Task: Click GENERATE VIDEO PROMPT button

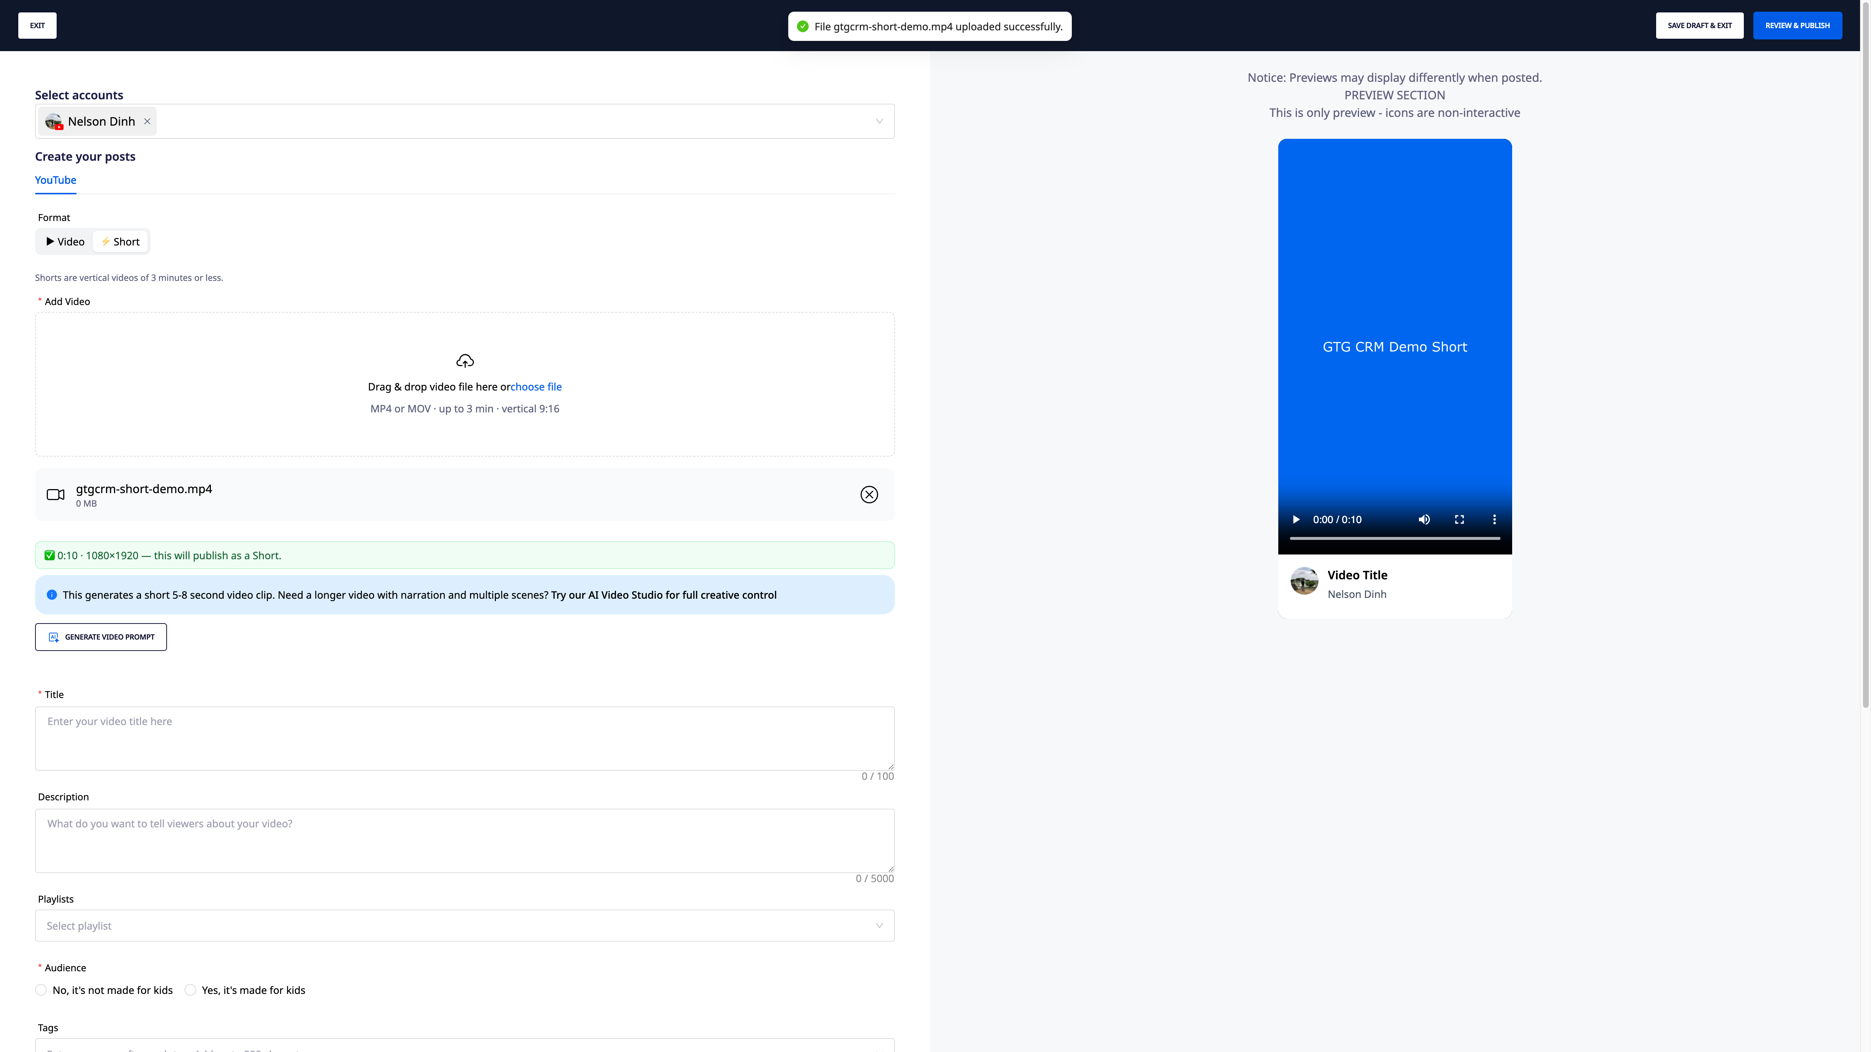Action: [101, 637]
